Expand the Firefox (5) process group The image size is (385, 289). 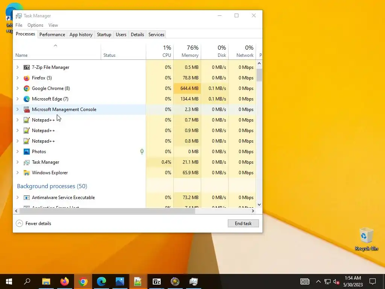(x=17, y=78)
